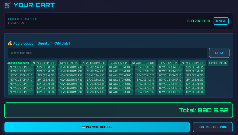The image size is (238, 135).
Task: Click the Quantity: 99 label
Action: [16, 23]
